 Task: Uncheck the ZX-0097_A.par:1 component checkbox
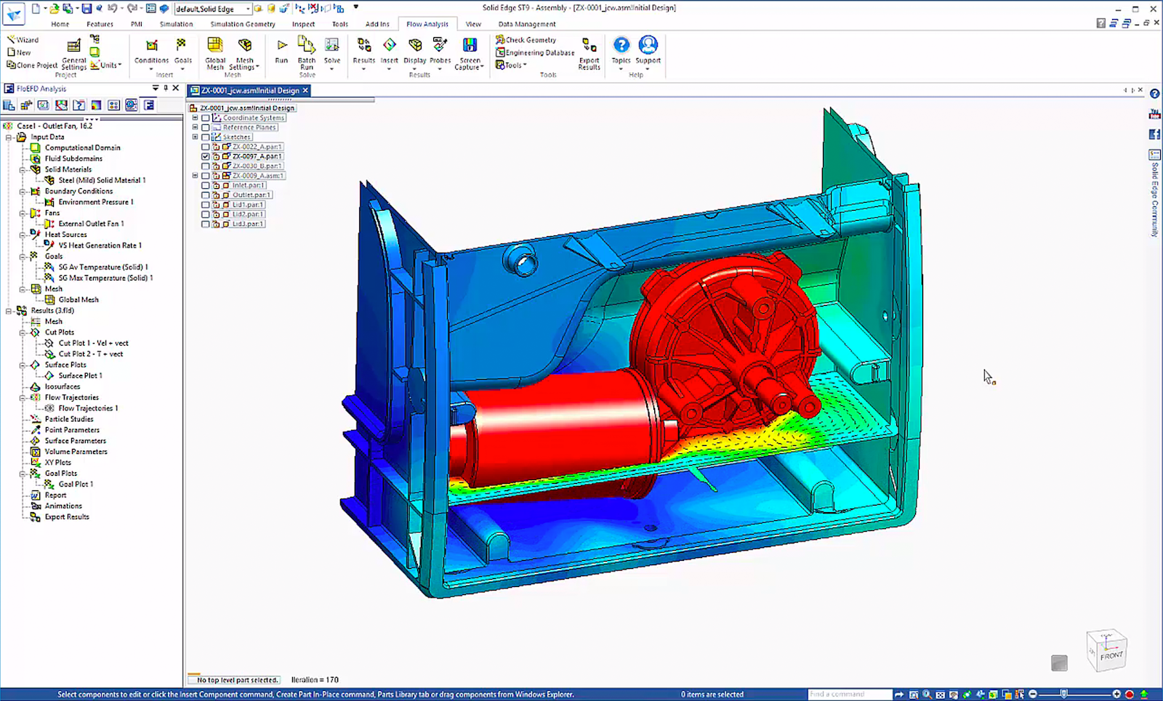(206, 155)
